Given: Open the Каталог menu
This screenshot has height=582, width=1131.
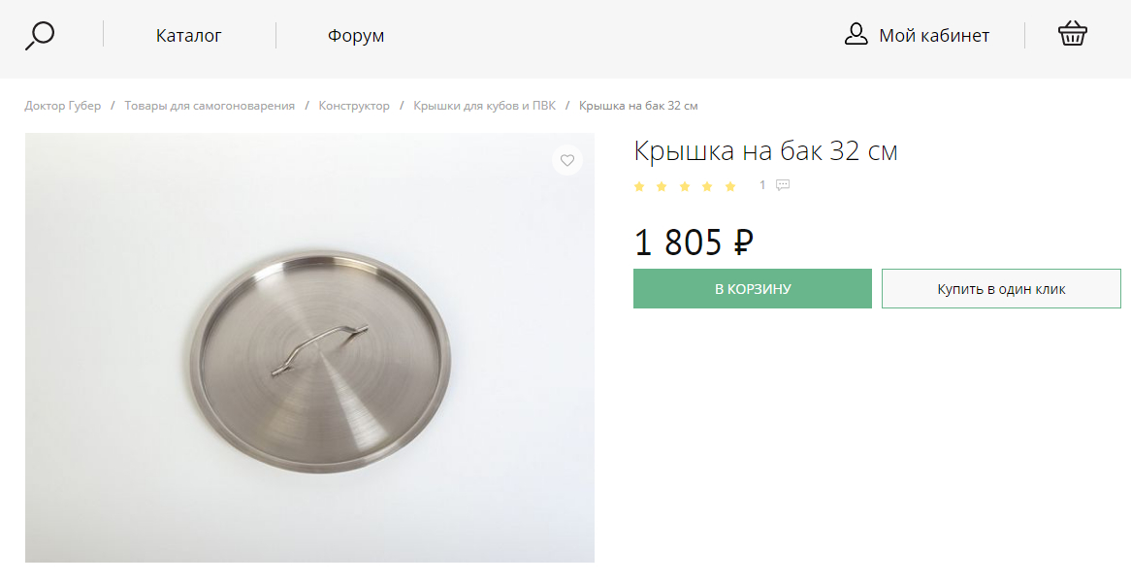Looking at the screenshot, I should pyautogui.click(x=189, y=35).
